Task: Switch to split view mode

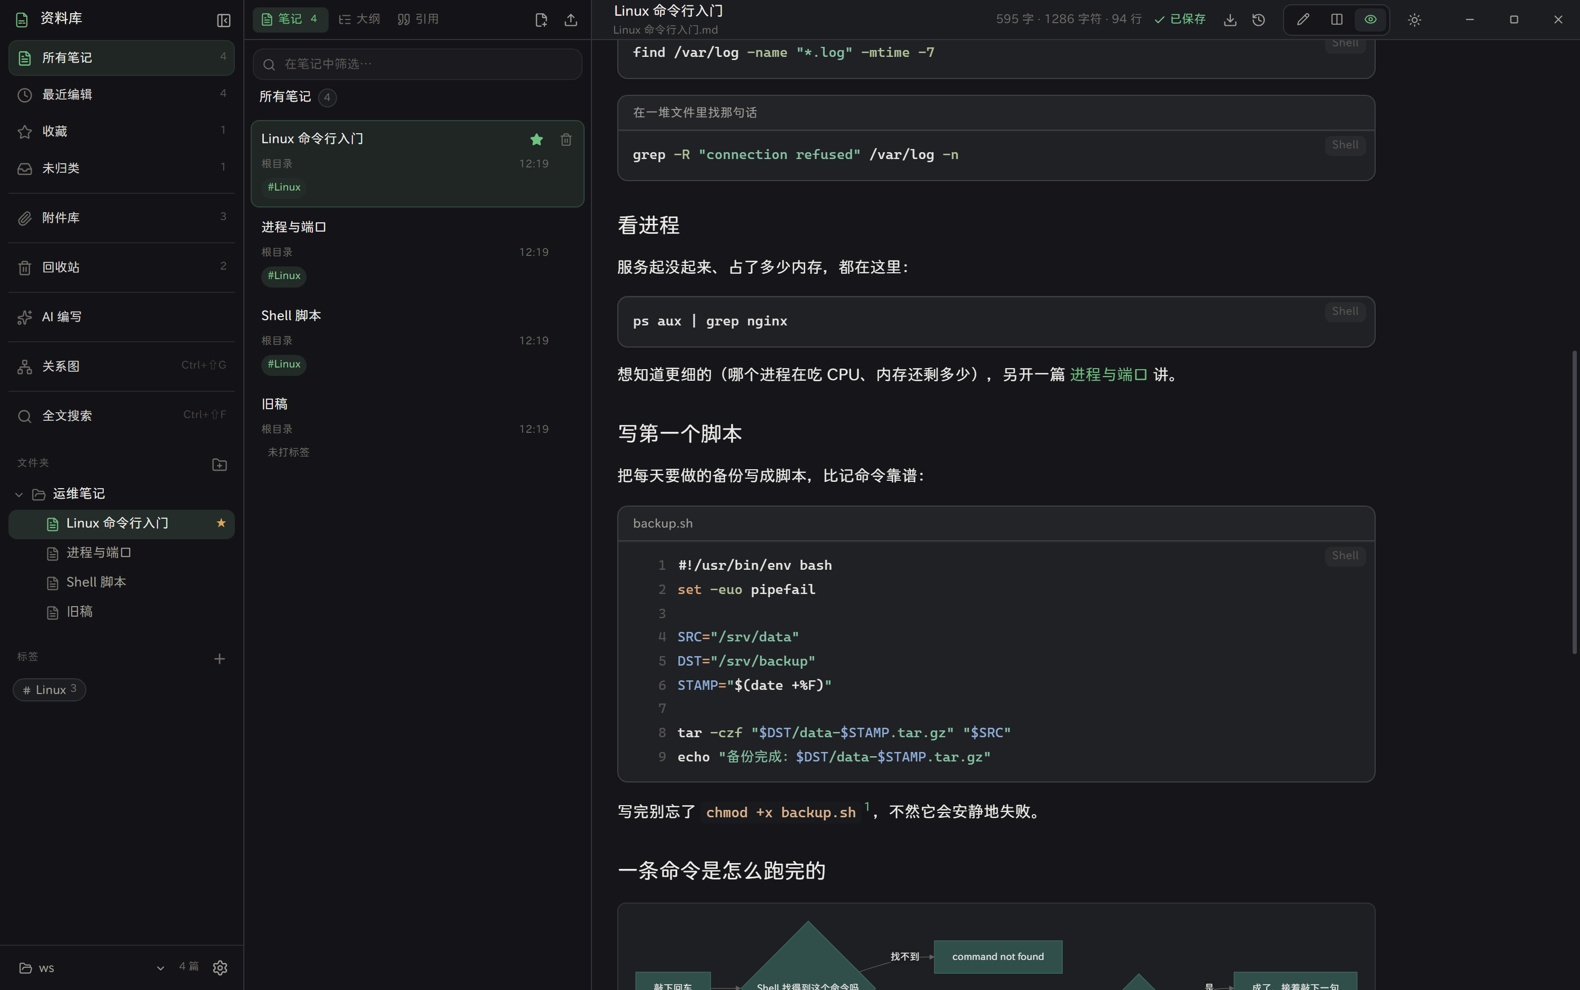Action: (x=1337, y=19)
